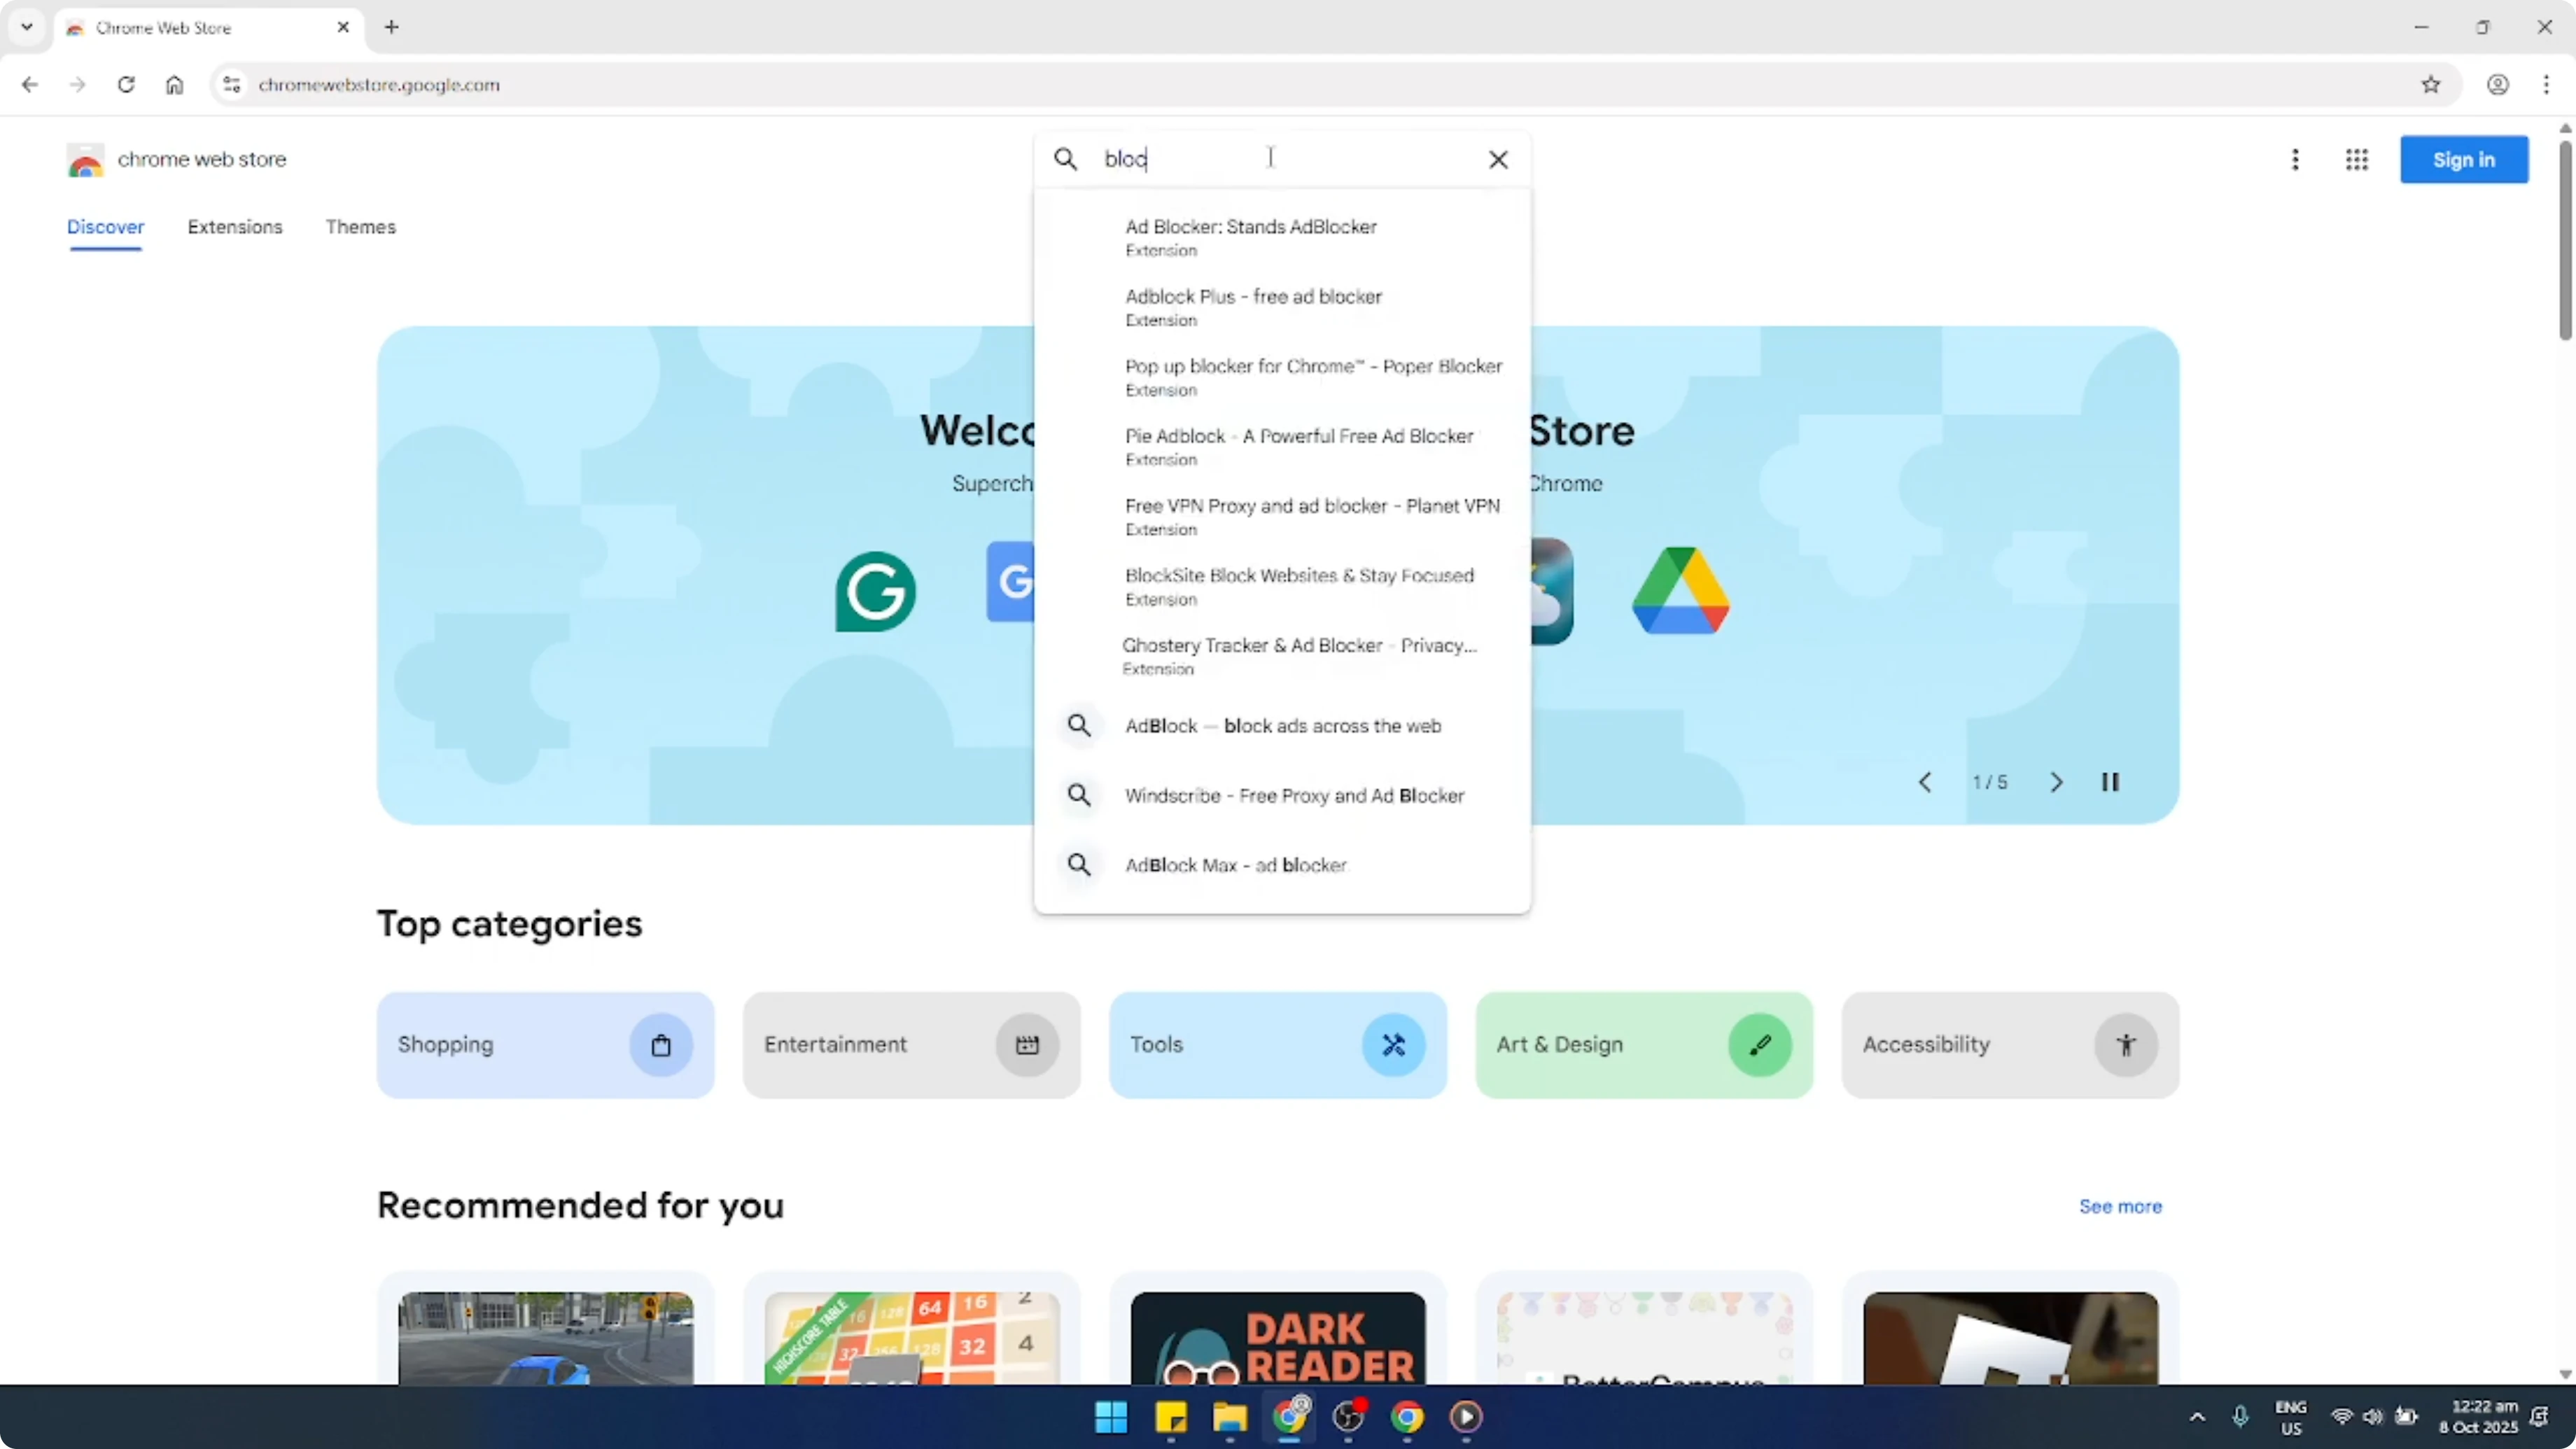Viewport: 2576px width, 1449px height.
Task: Open the Shopping category
Action: pos(545,1045)
